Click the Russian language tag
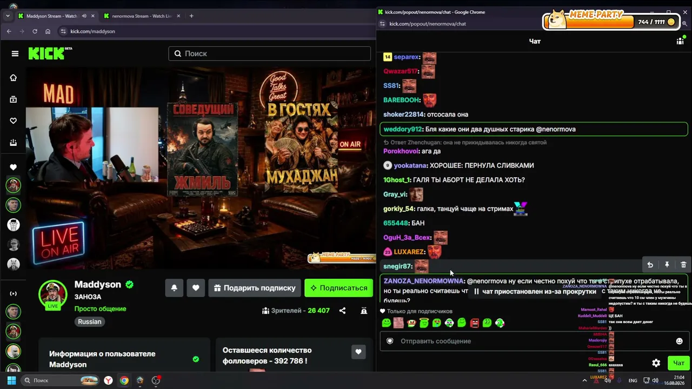The height and width of the screenshot is (389, 692). (x=90, y=321)
